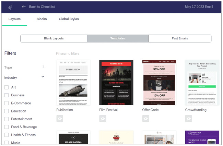Click the Film Festival template name

[108, 110]
